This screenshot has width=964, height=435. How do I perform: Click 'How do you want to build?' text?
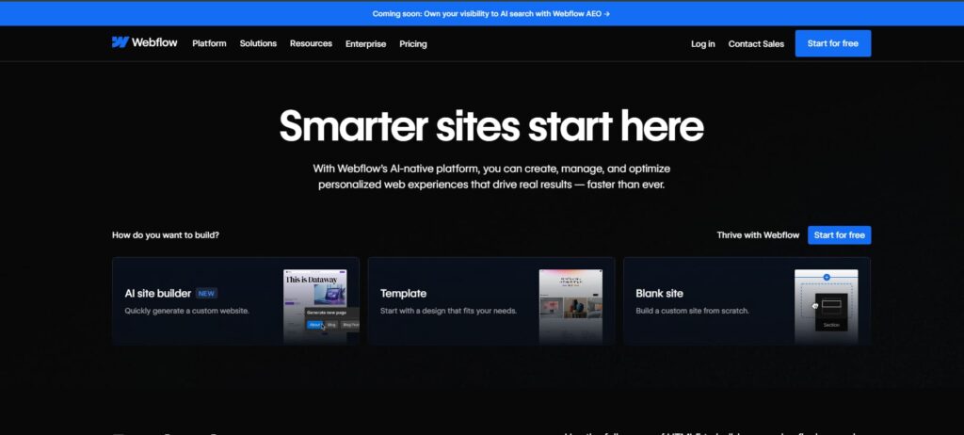(166, 235)
